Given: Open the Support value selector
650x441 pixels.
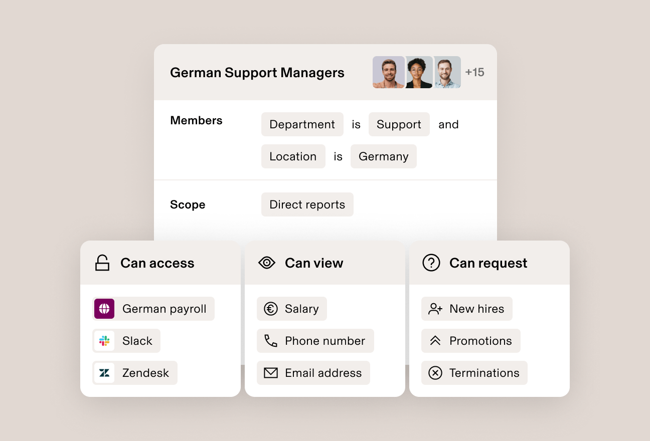Looking at the screenshot, I should [x=399, y=124].
